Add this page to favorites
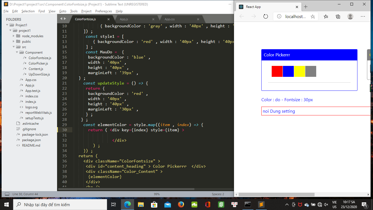373x210 pixels. click(x=313, y=16)
